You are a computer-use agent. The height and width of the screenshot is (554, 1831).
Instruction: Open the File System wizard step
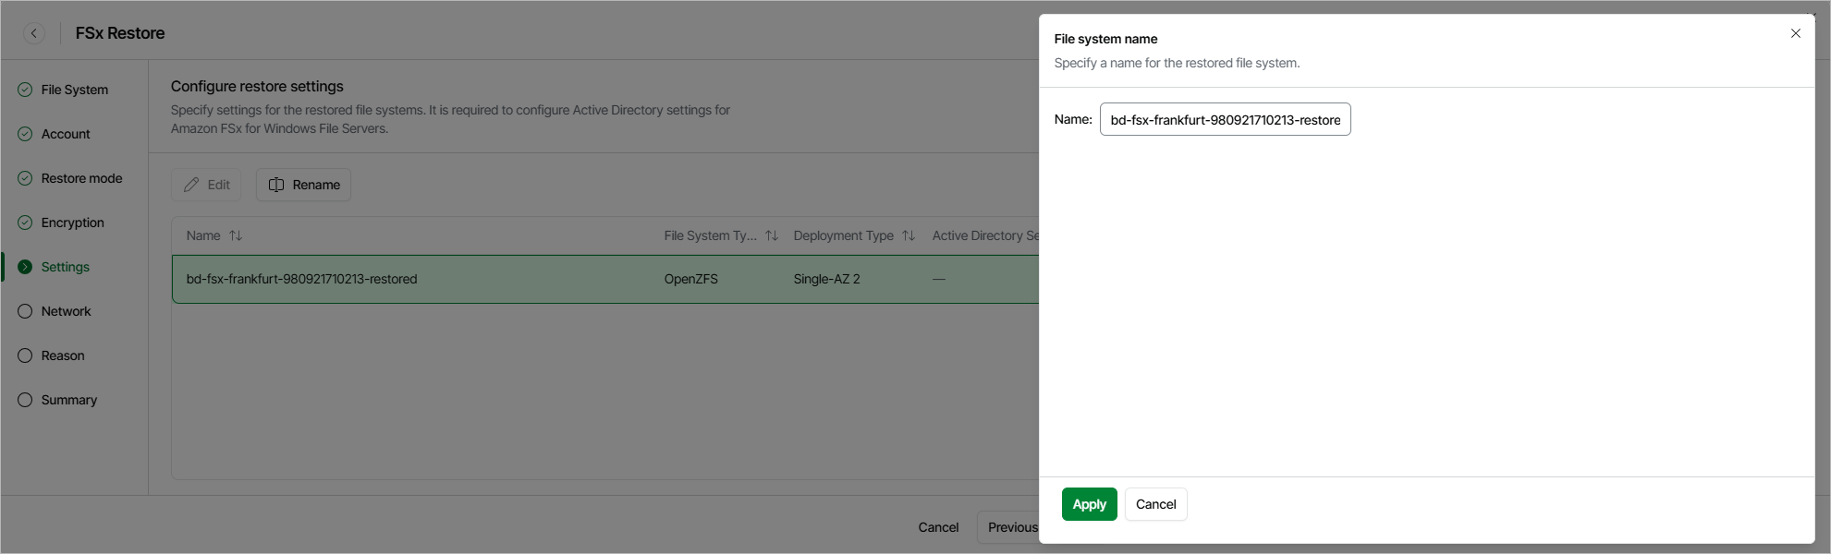(x=74, y=90)
